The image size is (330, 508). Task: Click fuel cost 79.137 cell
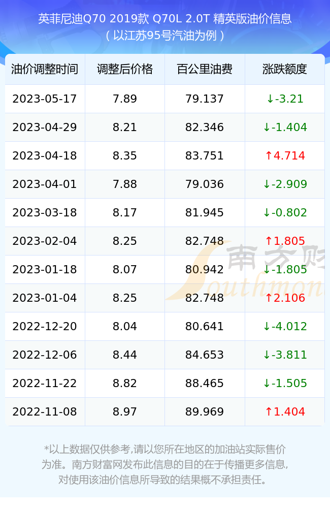pyautogui.click(x=205, y=99)
